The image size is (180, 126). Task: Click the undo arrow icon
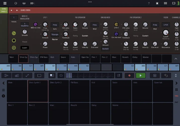(x=166, y=75)
